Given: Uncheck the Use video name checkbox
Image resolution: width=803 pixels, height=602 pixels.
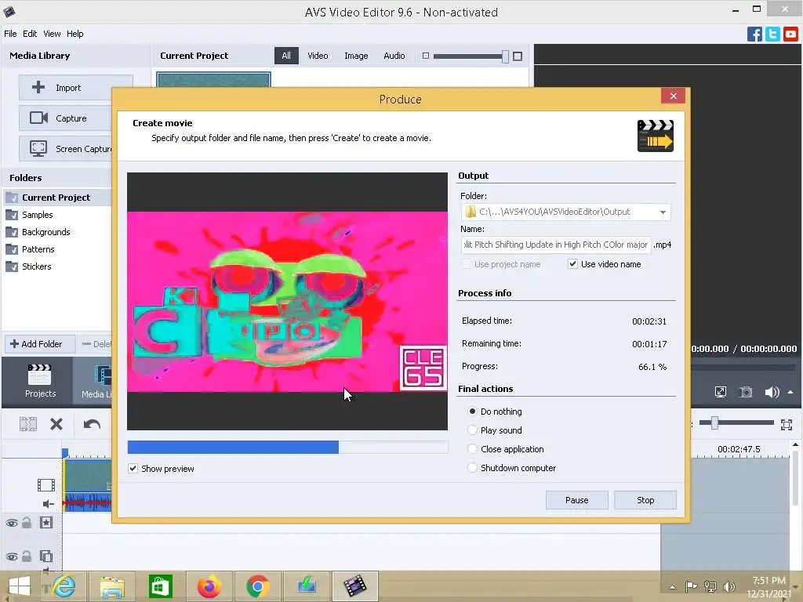Looking at the screenshot, I should (x=572, y=264).
